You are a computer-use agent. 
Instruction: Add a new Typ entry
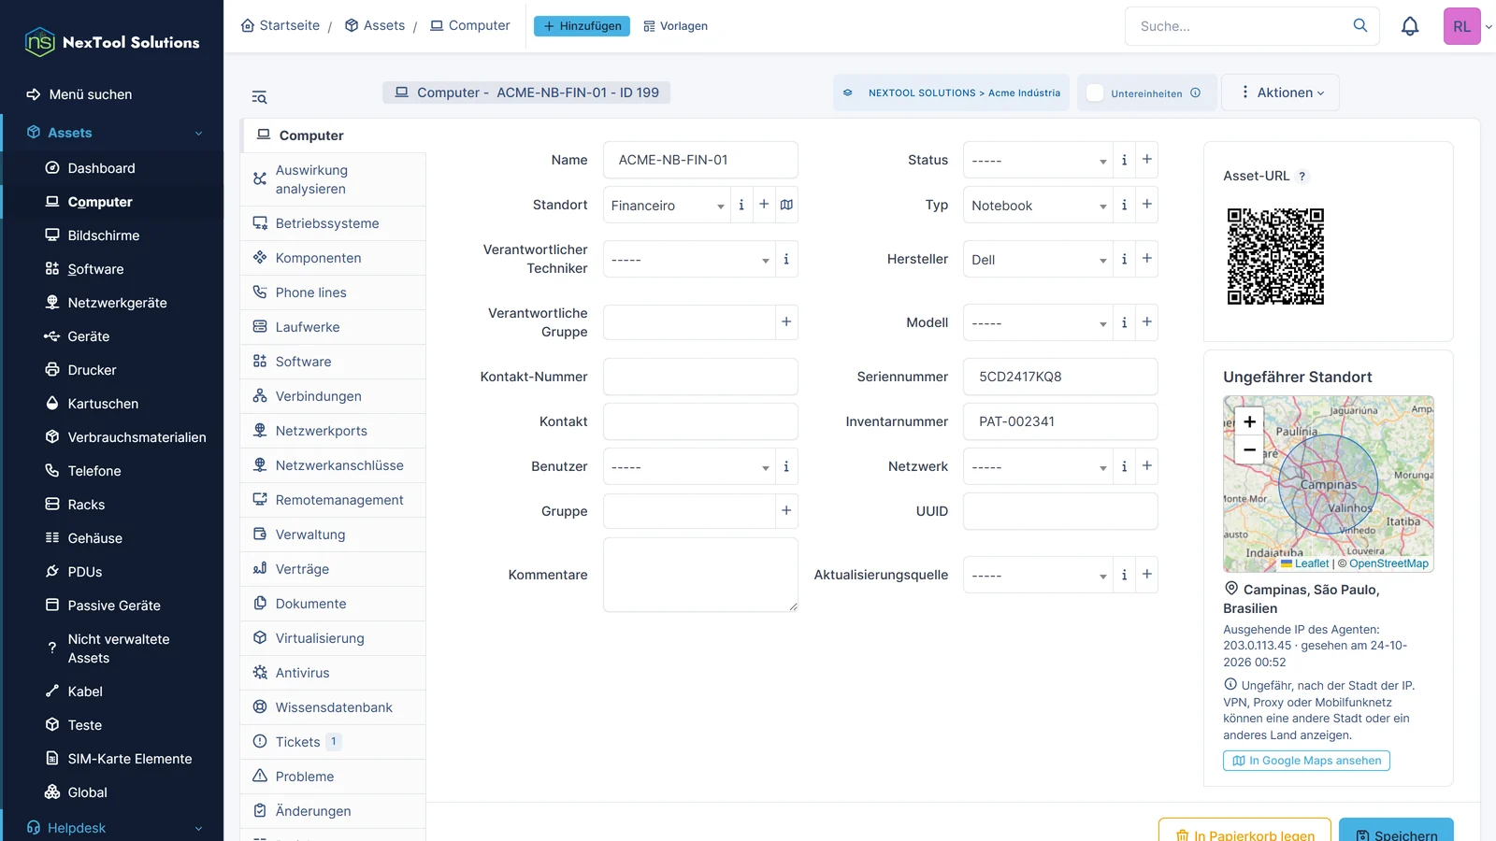(1147, 205)
